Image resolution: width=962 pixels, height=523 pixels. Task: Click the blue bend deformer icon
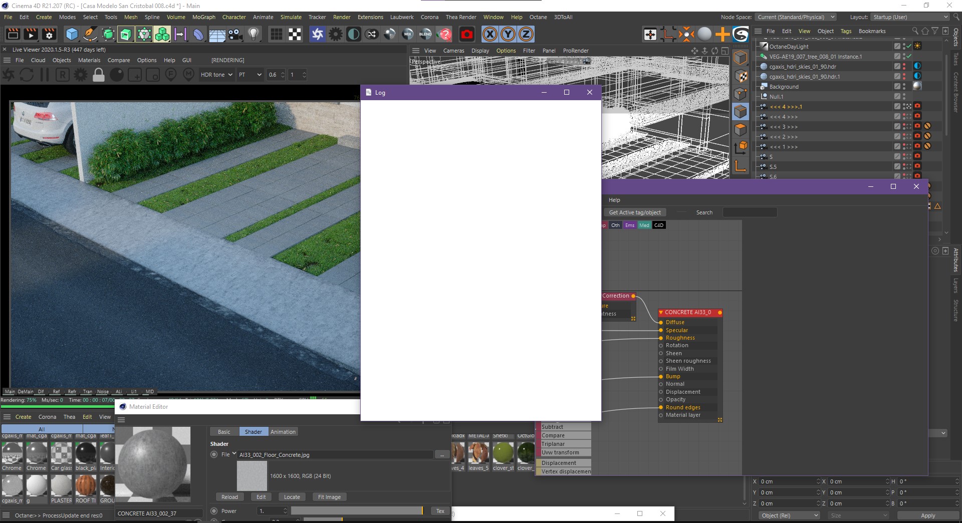(x=199, y=34)
